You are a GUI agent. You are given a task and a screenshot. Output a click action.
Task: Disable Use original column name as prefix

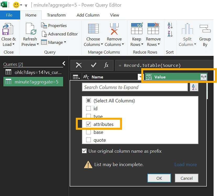84,151
